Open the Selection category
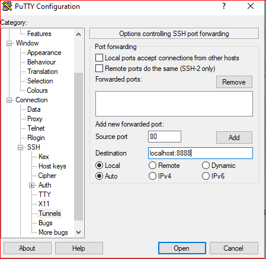The image size is (266, 259). click(x=40, y=81)
